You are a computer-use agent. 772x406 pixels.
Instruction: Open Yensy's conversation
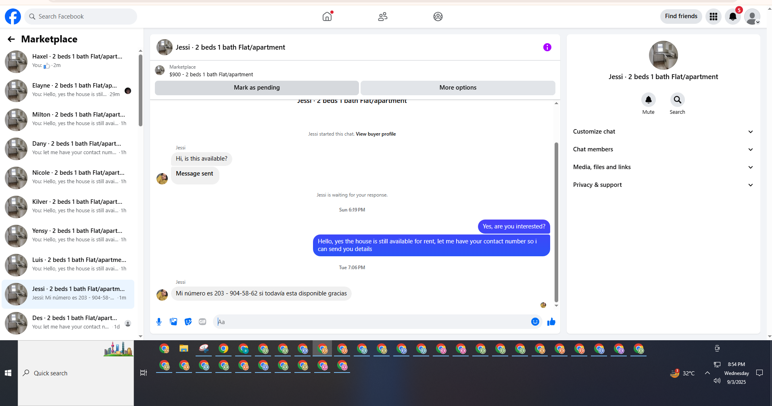[68, 236]
